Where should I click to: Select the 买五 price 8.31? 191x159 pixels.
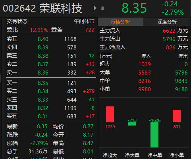click(43, 116)
